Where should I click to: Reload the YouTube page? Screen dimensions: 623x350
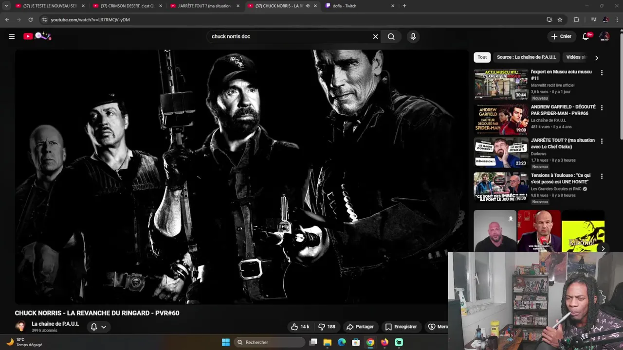[30, 19]
